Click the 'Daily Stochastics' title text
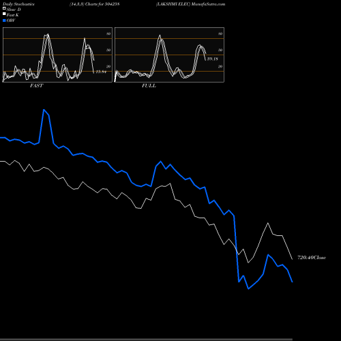 pos(18,4)
